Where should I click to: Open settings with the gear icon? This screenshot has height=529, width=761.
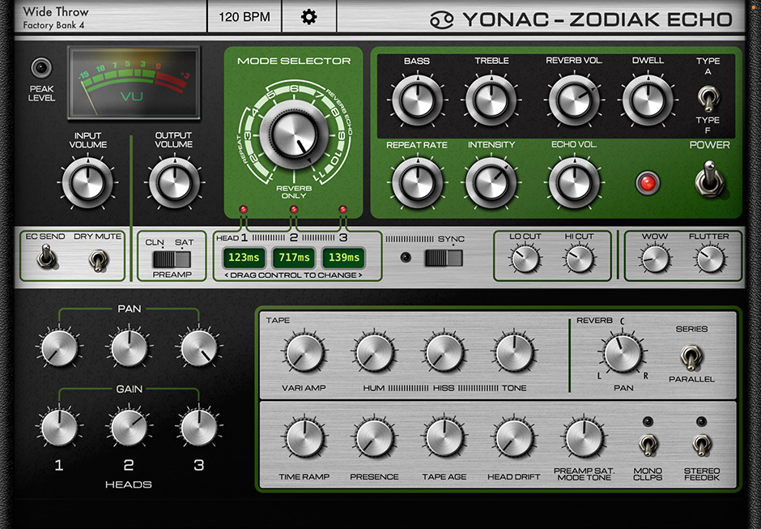point(308,17)
